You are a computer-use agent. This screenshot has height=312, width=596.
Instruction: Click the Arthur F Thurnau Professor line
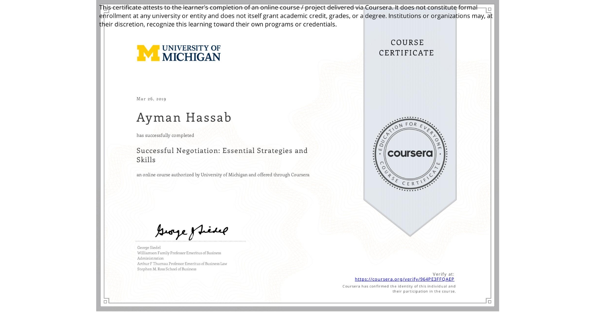(x=182, y=264)
